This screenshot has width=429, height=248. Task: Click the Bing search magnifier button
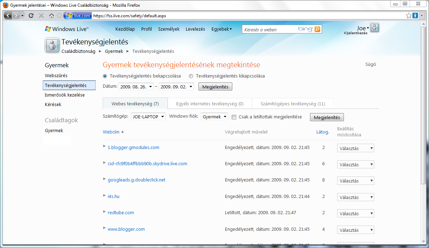317,29
